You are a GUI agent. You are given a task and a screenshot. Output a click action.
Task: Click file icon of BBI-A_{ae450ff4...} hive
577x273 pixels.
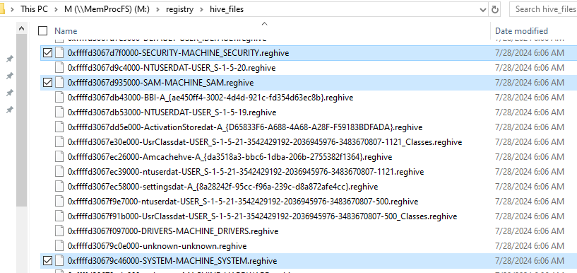pyautogui.click(x=59, y=98)
